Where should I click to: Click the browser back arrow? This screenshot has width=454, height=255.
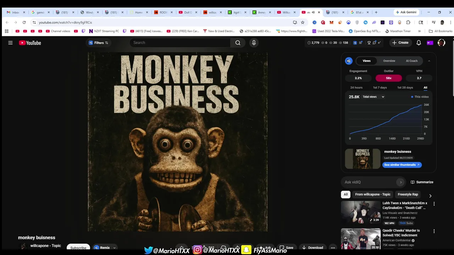7,22
